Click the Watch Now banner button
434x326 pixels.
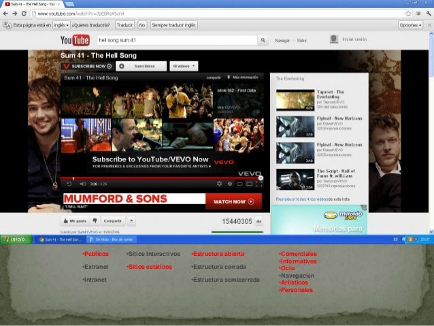pos(233,201)
